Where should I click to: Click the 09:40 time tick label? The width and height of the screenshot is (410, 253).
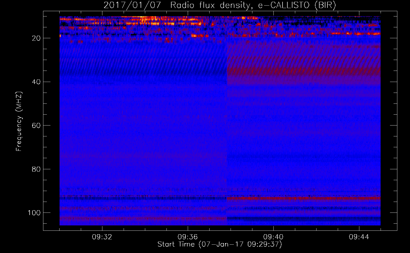[273, 237]
